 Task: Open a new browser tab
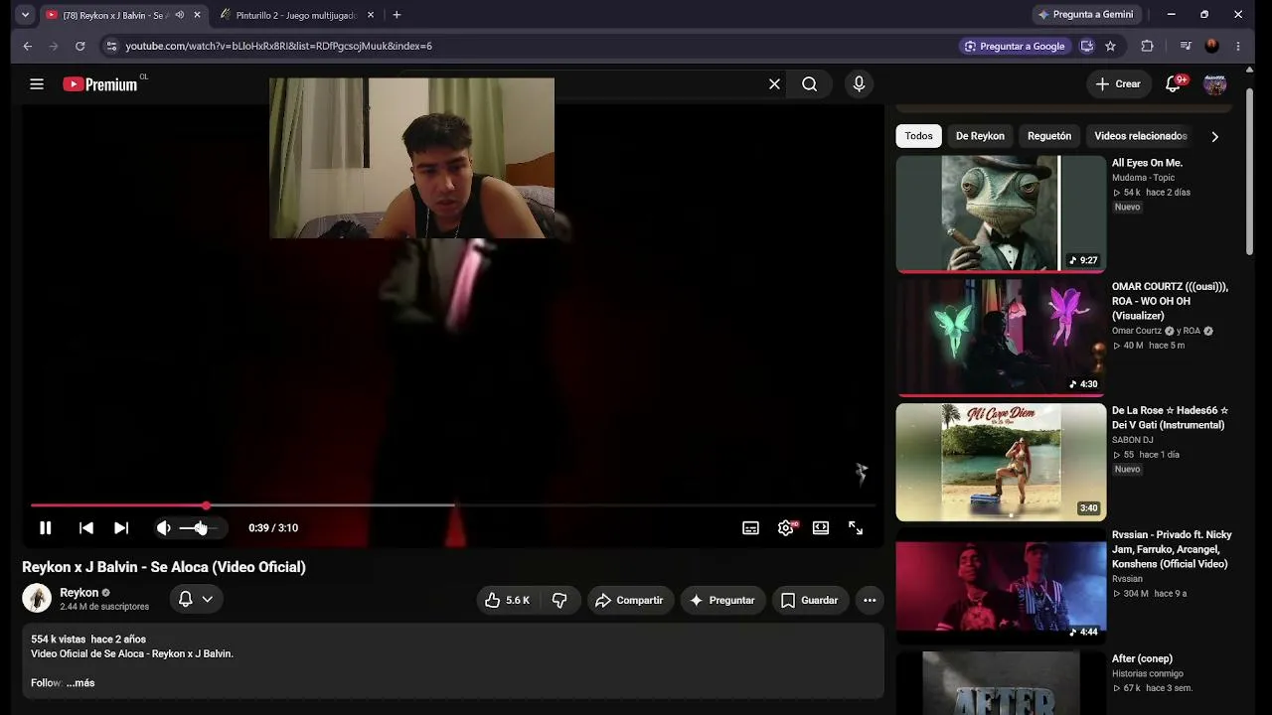(x=397, y=15)
